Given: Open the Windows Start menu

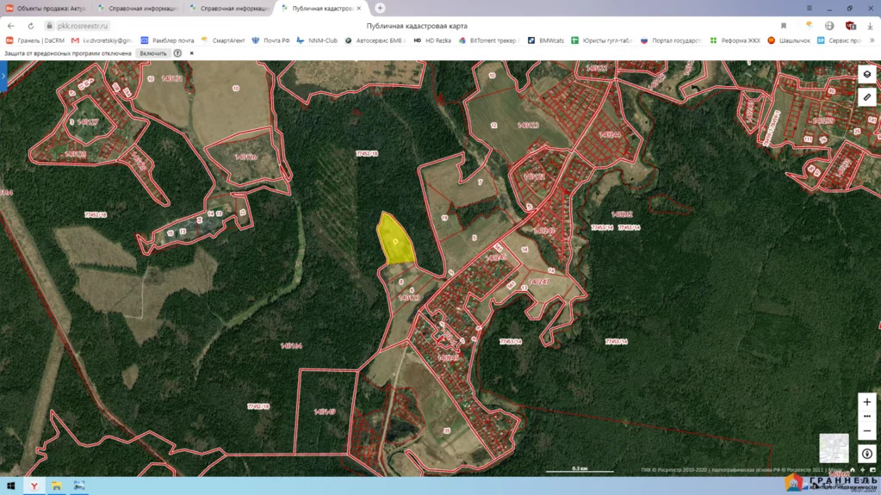Looking at the screenshot, I should 10,486.
